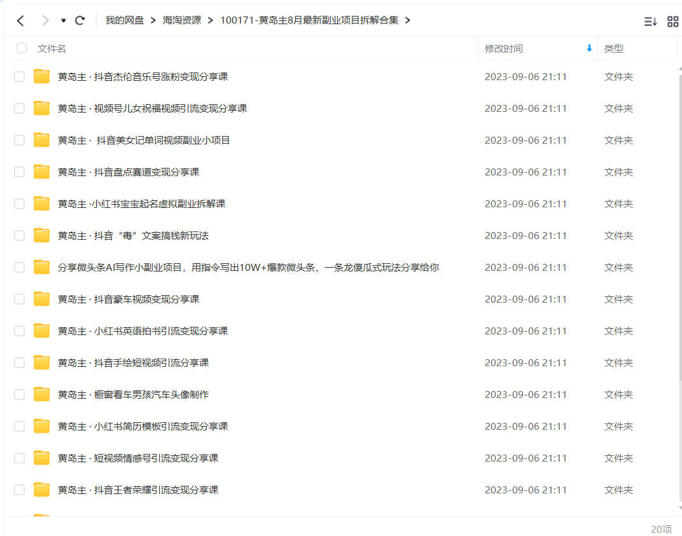Check the box for 短视频情感号引流变现分享课
682x536 pixels.
coord(19,458)
